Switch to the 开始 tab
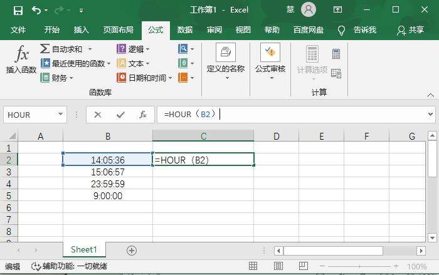The height and width of the screenshot is (275, 439). [x=52, y=29]
